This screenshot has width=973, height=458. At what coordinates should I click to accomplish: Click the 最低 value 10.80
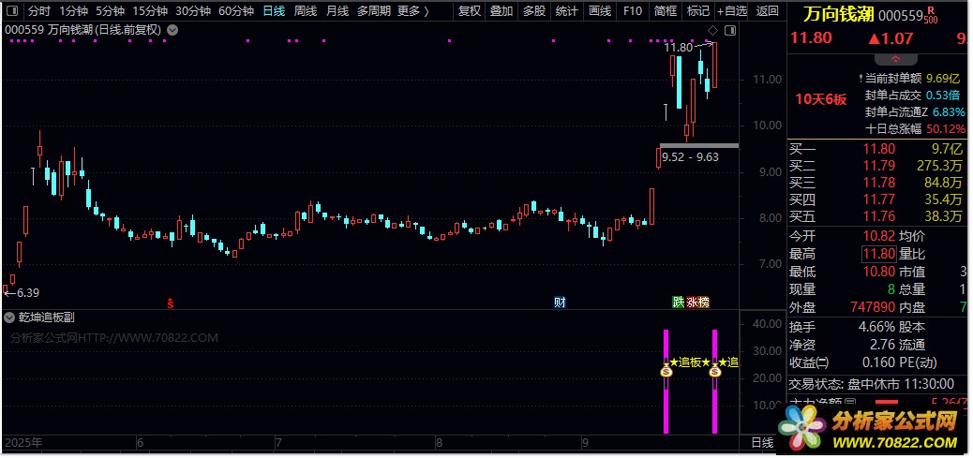[878, 272]
